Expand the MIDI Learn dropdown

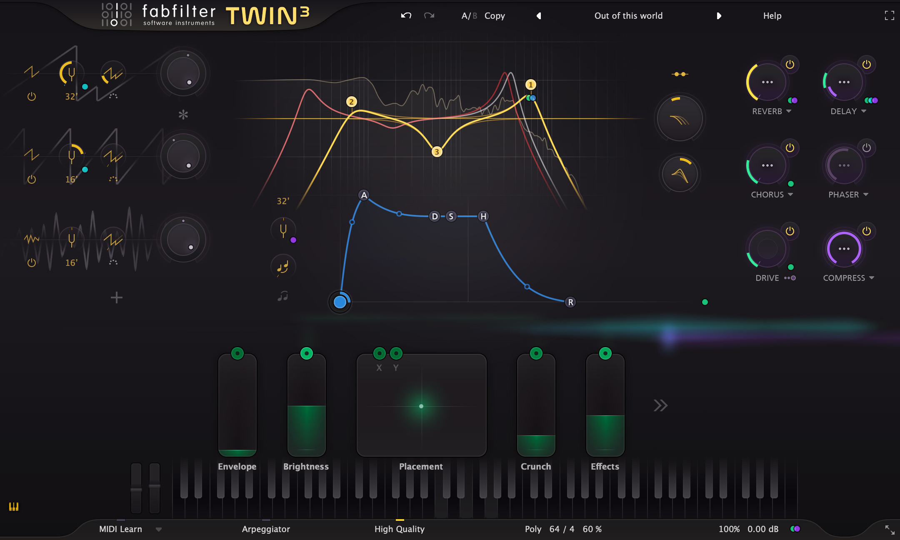point(159,529)
